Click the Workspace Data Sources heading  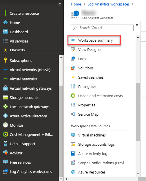pos(90,126)
